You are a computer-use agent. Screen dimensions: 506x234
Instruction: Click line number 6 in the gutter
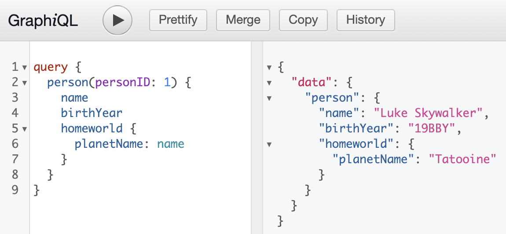(x=15, y=144)
